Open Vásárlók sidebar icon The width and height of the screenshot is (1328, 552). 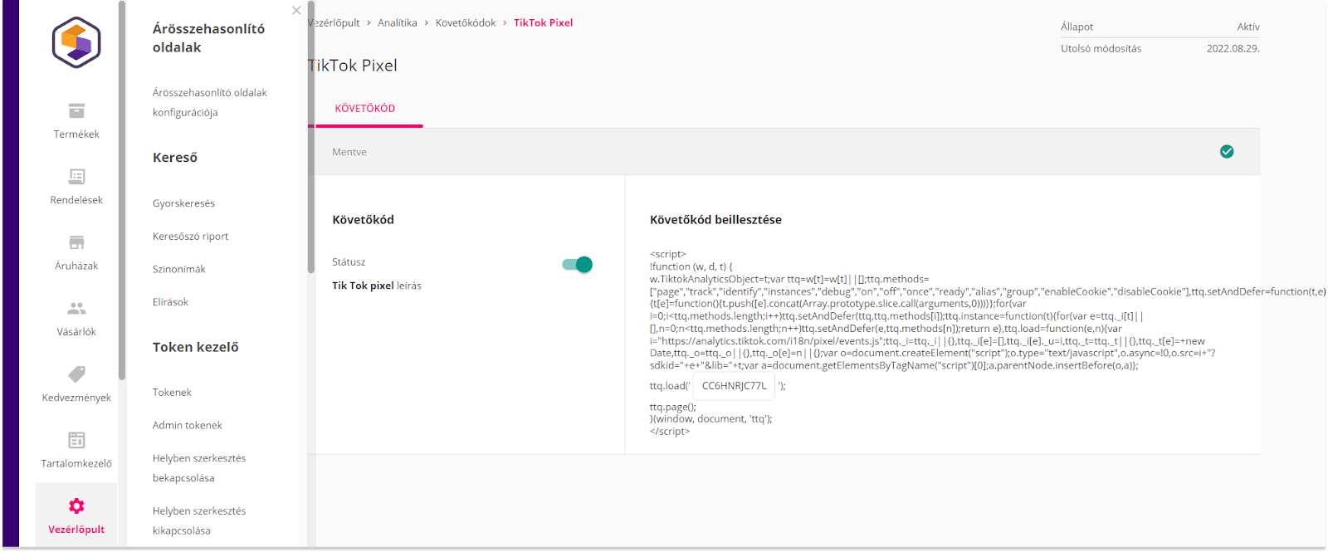(76, 309)
